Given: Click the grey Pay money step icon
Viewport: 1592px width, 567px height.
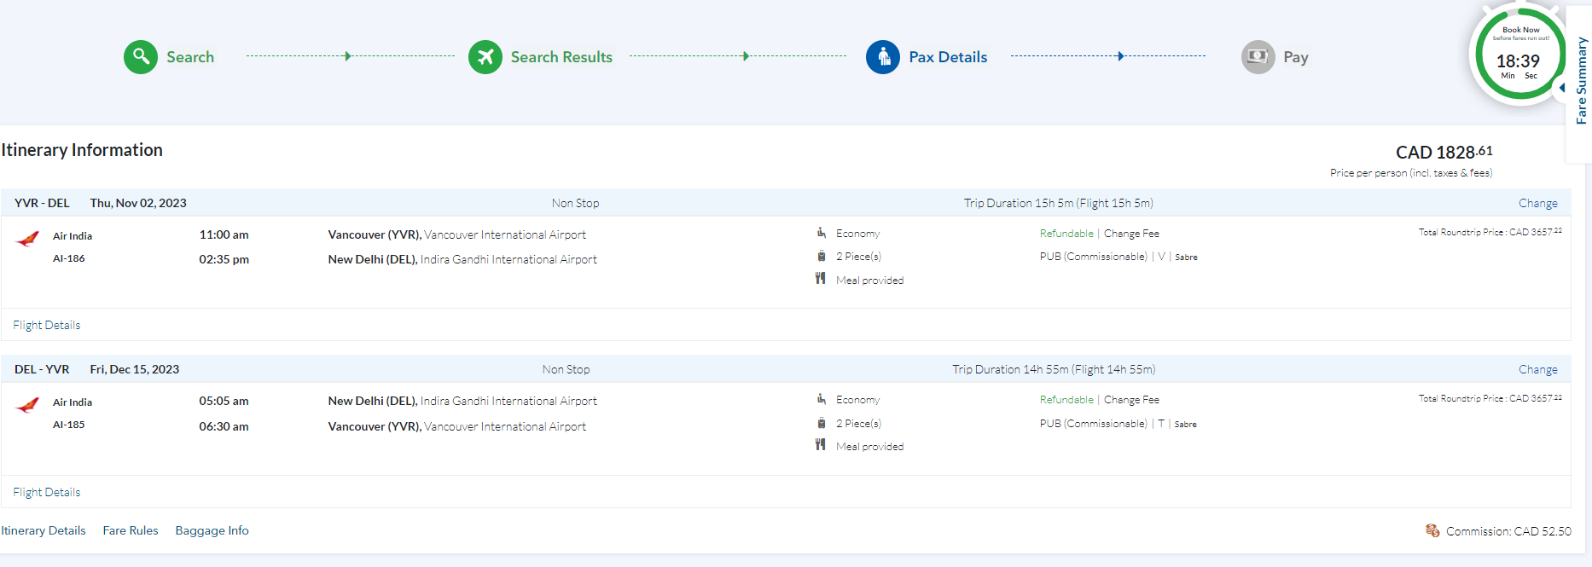Looking at the screenshot, I should pos(1258,57).
